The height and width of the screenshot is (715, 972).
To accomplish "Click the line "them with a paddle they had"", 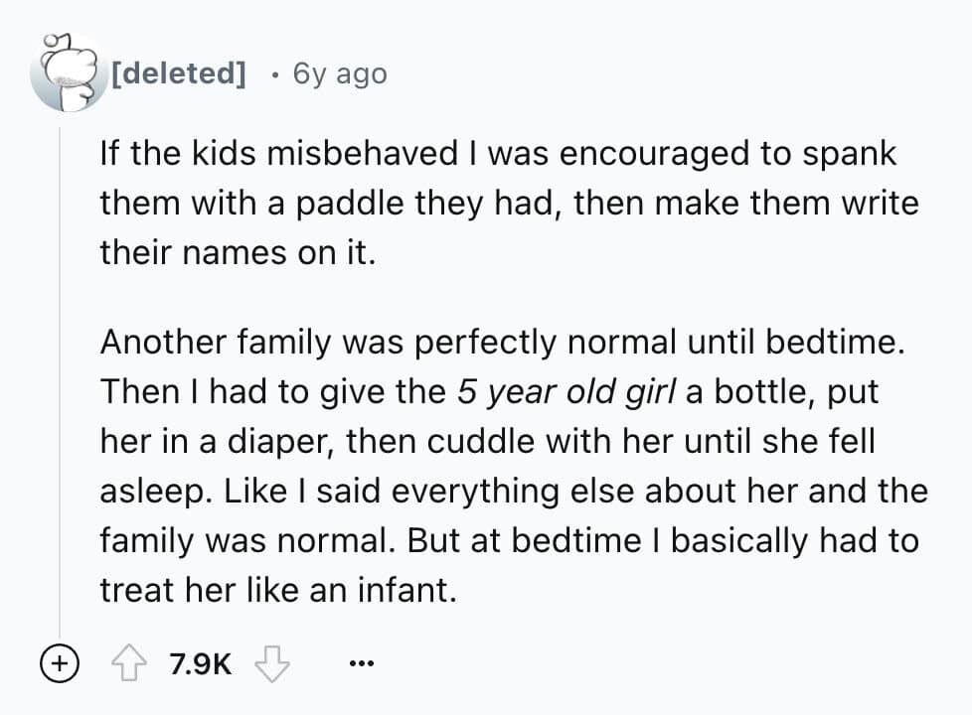I will tap(509, 204).
